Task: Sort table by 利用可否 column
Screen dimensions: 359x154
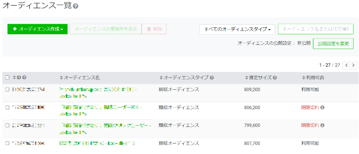Action: click(x=304, y=78)
